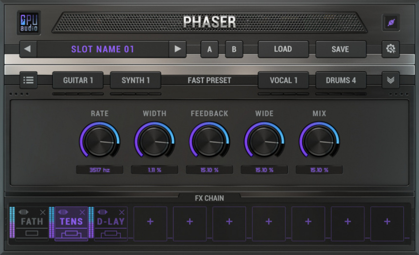Click the move handle on FATH slot

pyautogui.click(x=23, y=212)
